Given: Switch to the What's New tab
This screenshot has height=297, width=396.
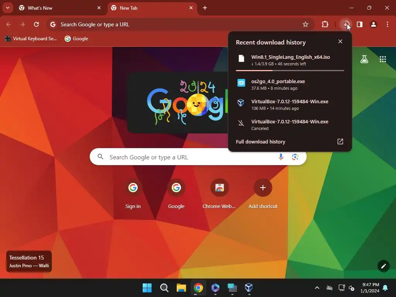Looking at the screenshot, I should coord(60,8).
